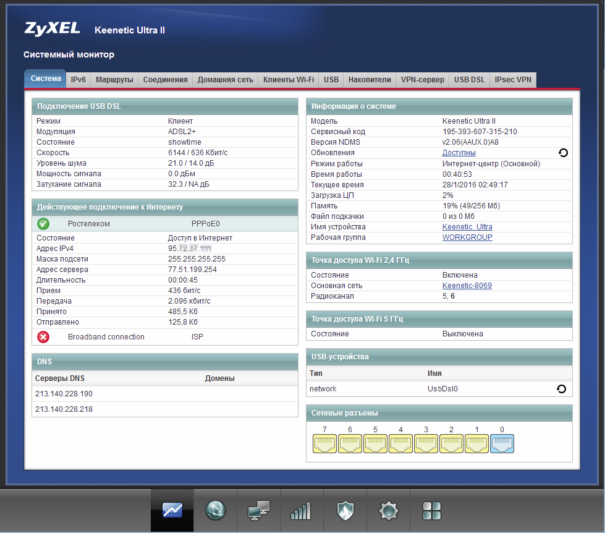Open the Internet globe icon section
This screenshot has width=605, height=533.
[x=216, y=510]
